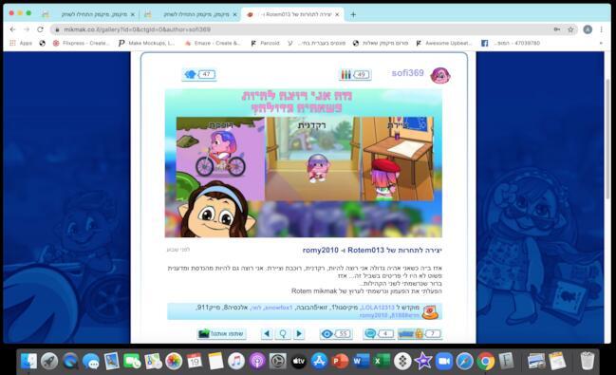Image resolution: width=616 pixels, height=375 pixels.
Task: Click the crayons counter icon showing 49
Action: [x=355, y=74]
